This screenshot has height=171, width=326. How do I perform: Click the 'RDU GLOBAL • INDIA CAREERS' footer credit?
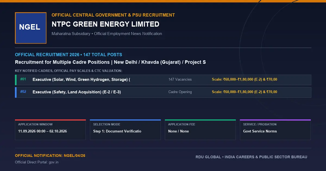pos(251,157)
